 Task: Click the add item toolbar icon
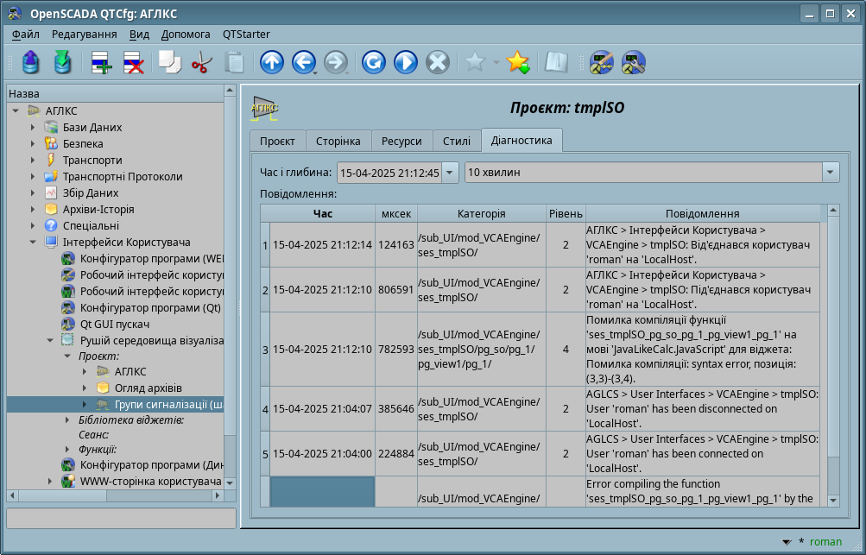pos(101,62)
